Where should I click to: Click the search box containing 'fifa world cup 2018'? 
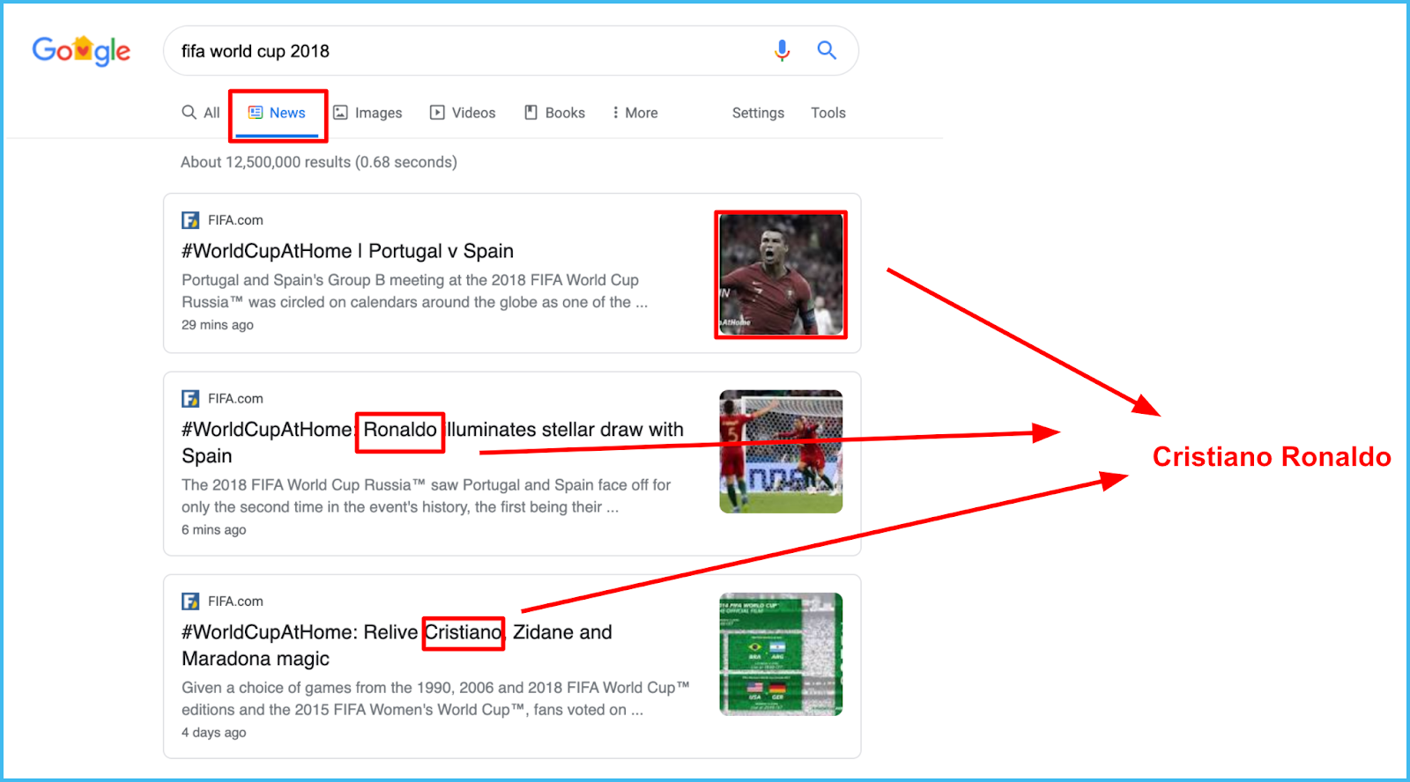point(510,51)
